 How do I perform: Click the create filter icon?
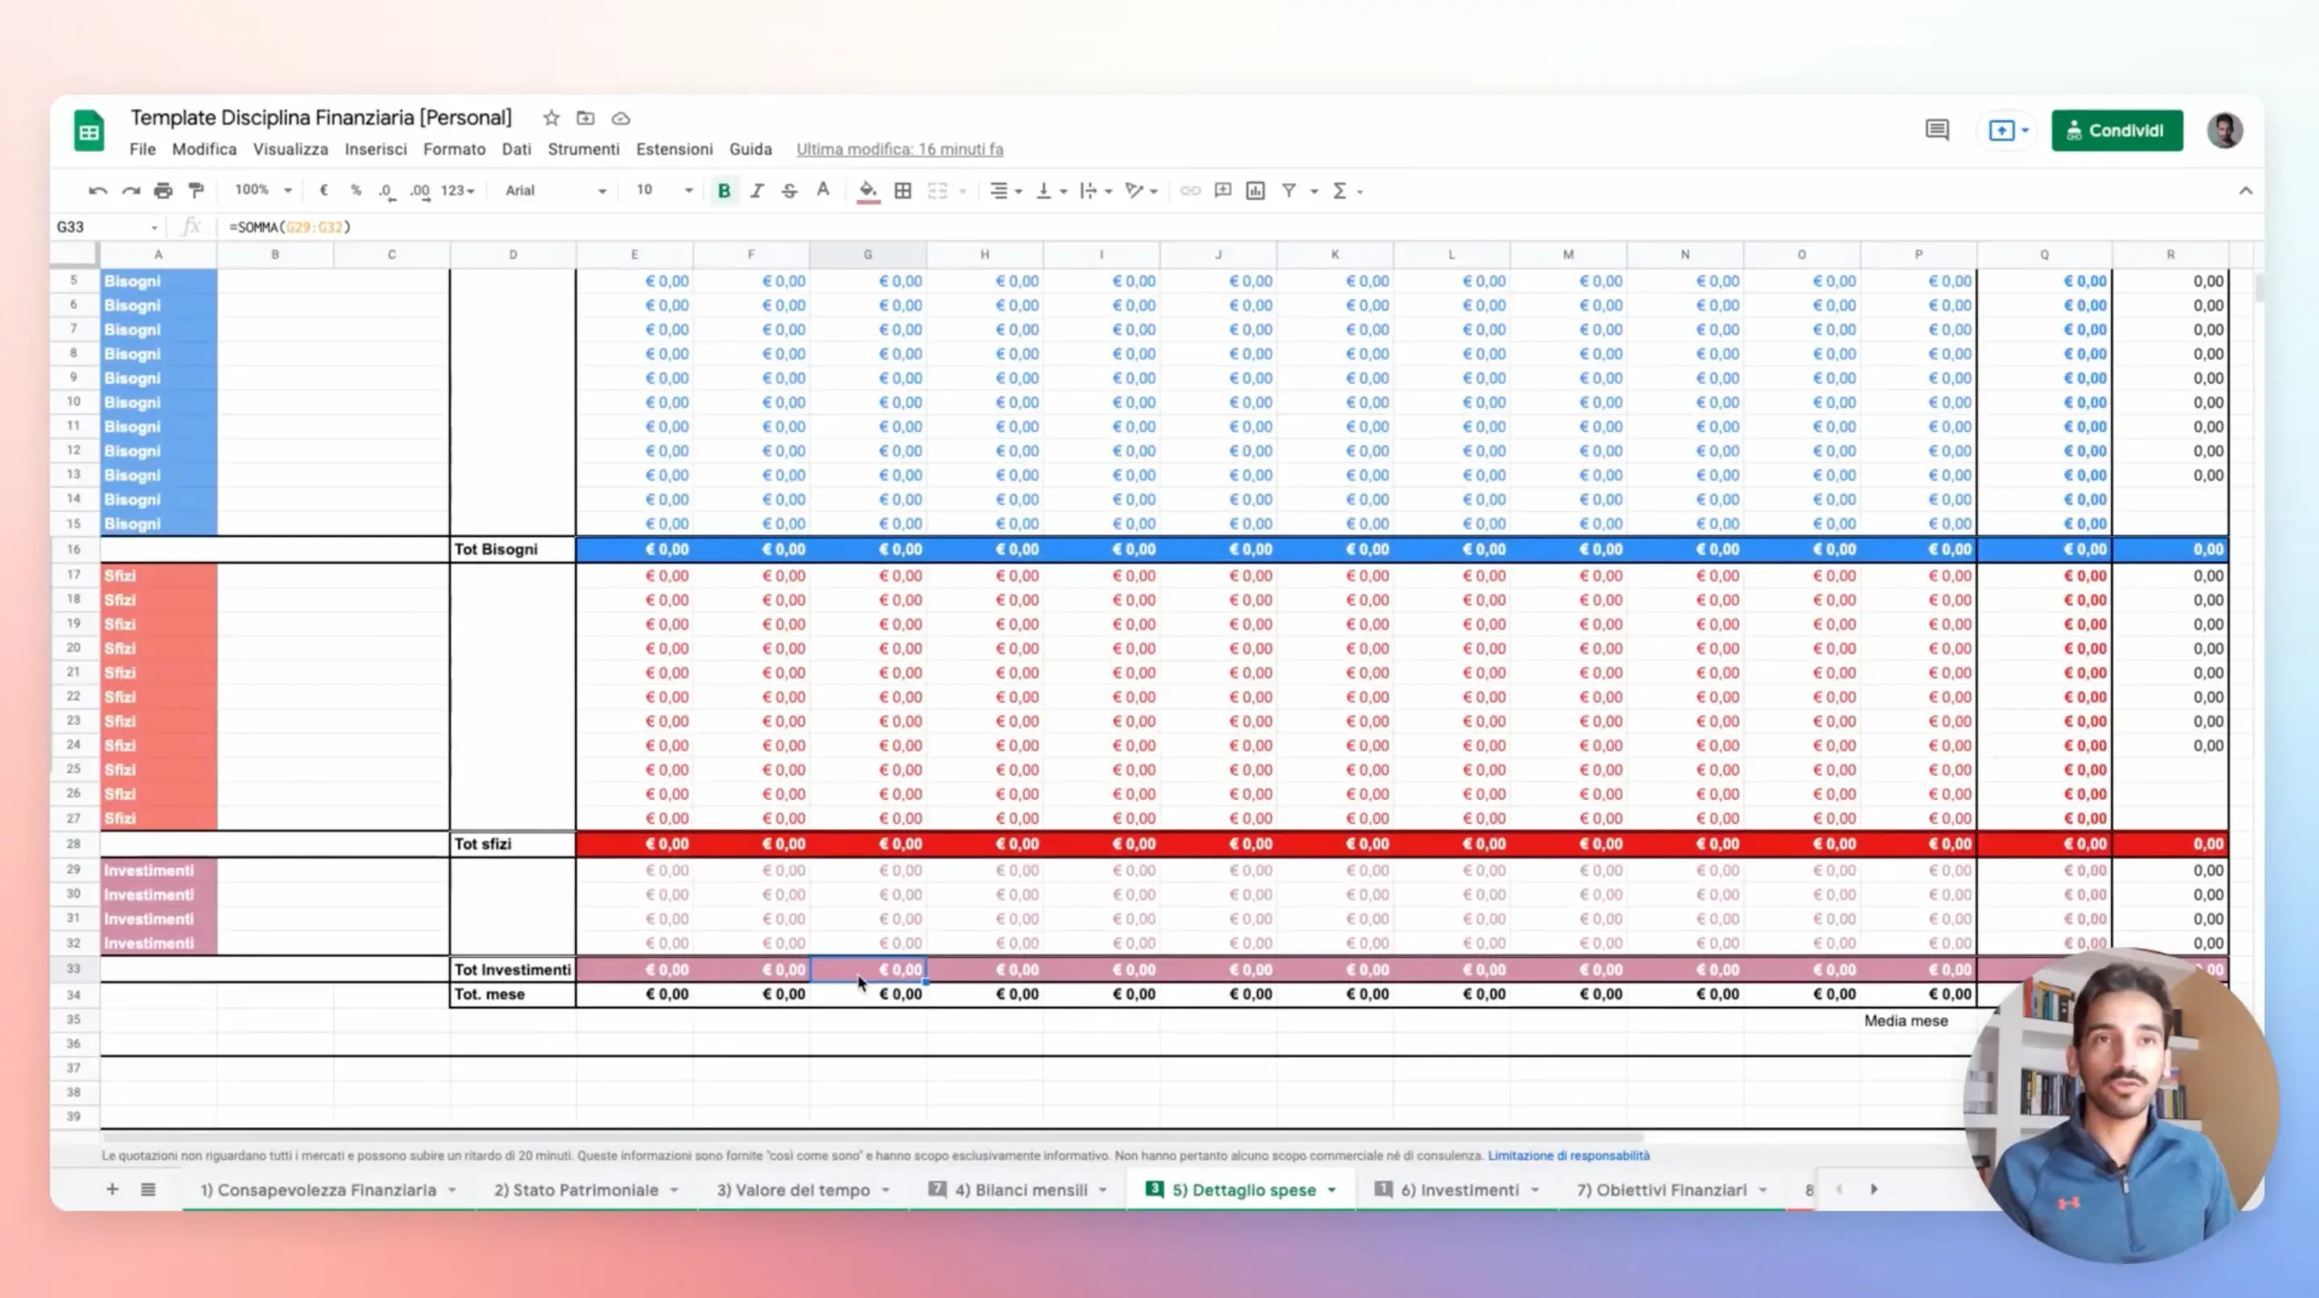coord(1289,191)
